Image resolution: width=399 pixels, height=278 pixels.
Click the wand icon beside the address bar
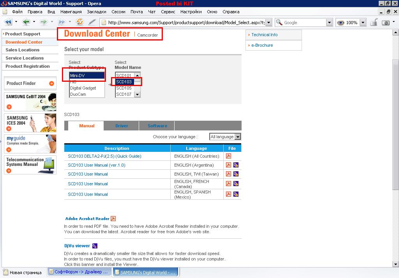tap(92, 22)
